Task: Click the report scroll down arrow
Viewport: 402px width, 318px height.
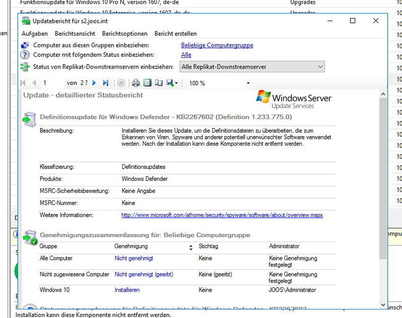Action: click(x=383, y=305)
